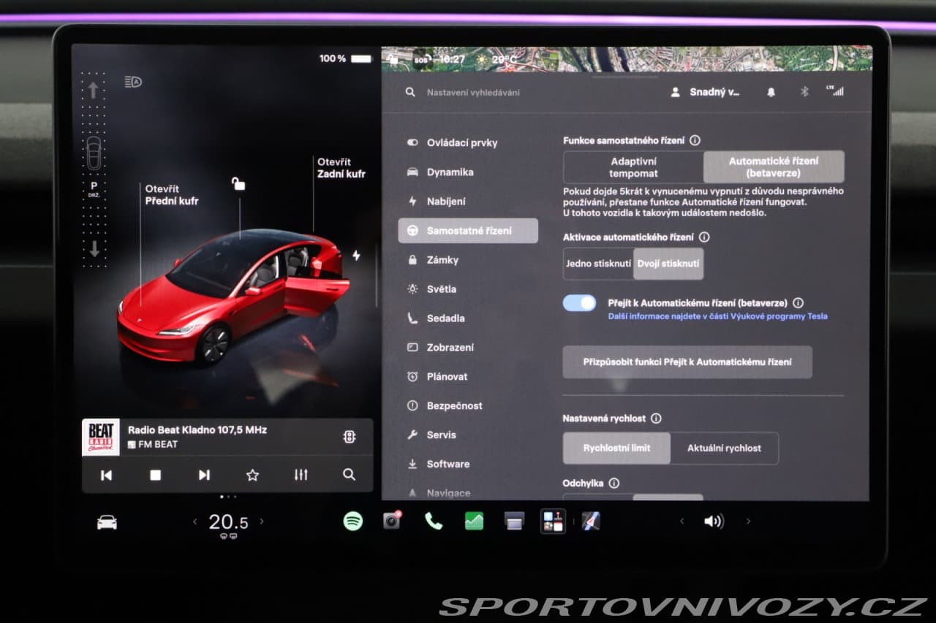The width and height of the screenshot is (936, 623).
Task: Tap the lock icon above the car
Action: tap(238, 183)
